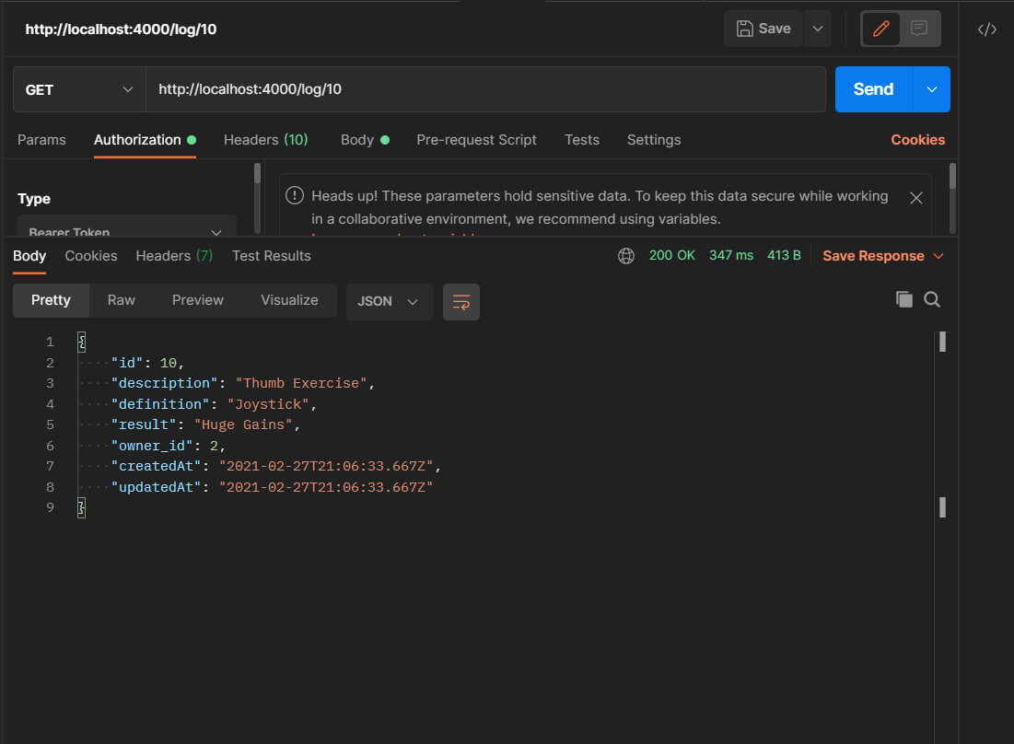Open the Headers (7) response tab
Viewport: 1014px width, 744px height.
tap(173, 256)
